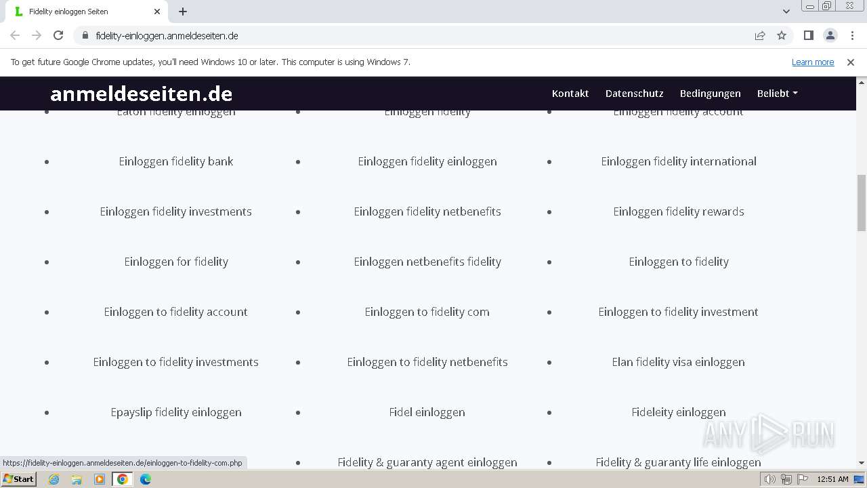The width and height of the screenshot is (867, 488).
Task: Open the Kontakt menu item
Action: pos(570,94)
